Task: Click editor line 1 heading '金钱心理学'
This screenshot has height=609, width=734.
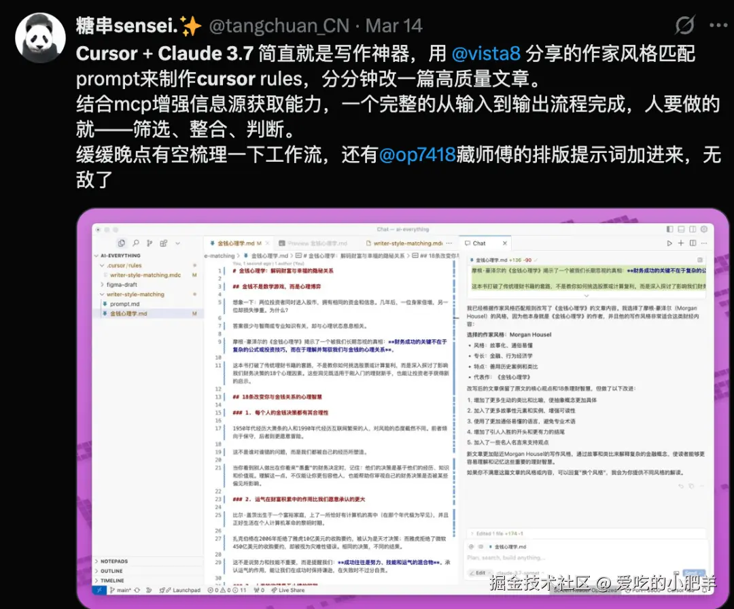Action: 283,271
